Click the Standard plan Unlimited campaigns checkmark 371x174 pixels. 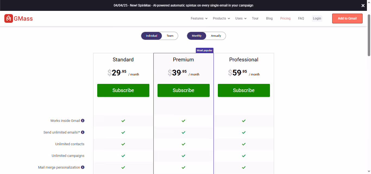click(123, 156)
